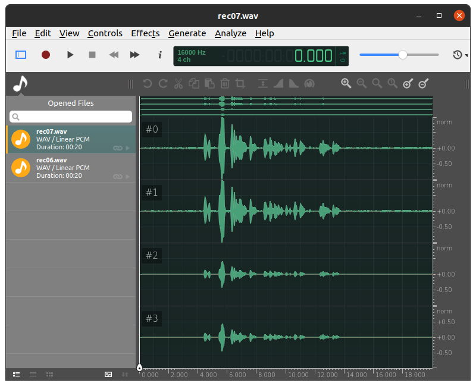Open the Effects menu
This screenshot has width=476, height=386.
[x=145, y=33]
